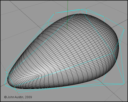This screenshot has height=102, width=128.
Task: Click the John Austin 2009 copyright text
Action: click(18, 97)
